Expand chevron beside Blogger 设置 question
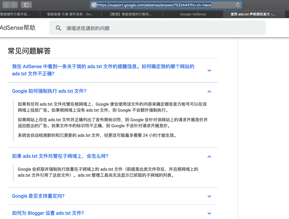This screenshot has width=289, height=219. (x=209, y=214)
